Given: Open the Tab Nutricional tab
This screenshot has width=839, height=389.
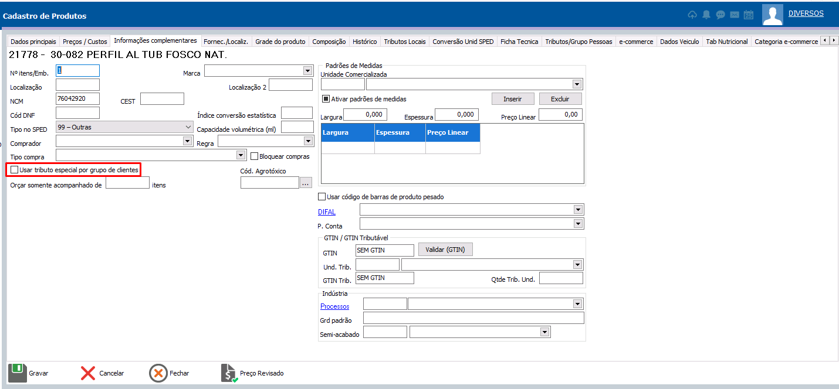Looking at the screenshot, I should pyautogui.click(x=727, y=42).
